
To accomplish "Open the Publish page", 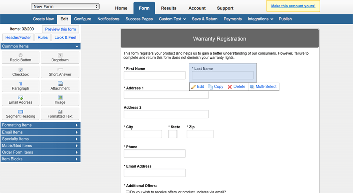I will (x=285, y=19).
